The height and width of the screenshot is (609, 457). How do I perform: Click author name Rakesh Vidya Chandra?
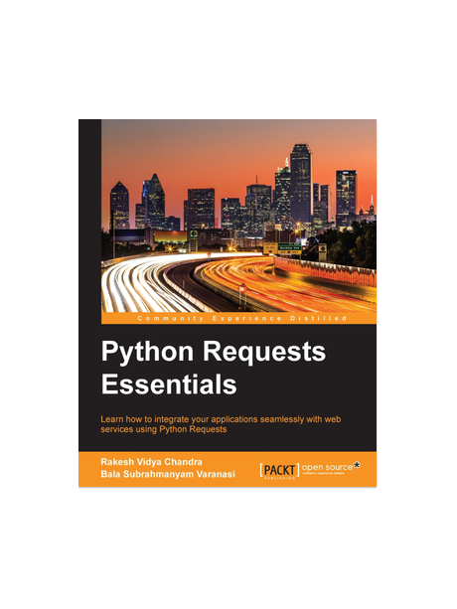tap(151, 462)
